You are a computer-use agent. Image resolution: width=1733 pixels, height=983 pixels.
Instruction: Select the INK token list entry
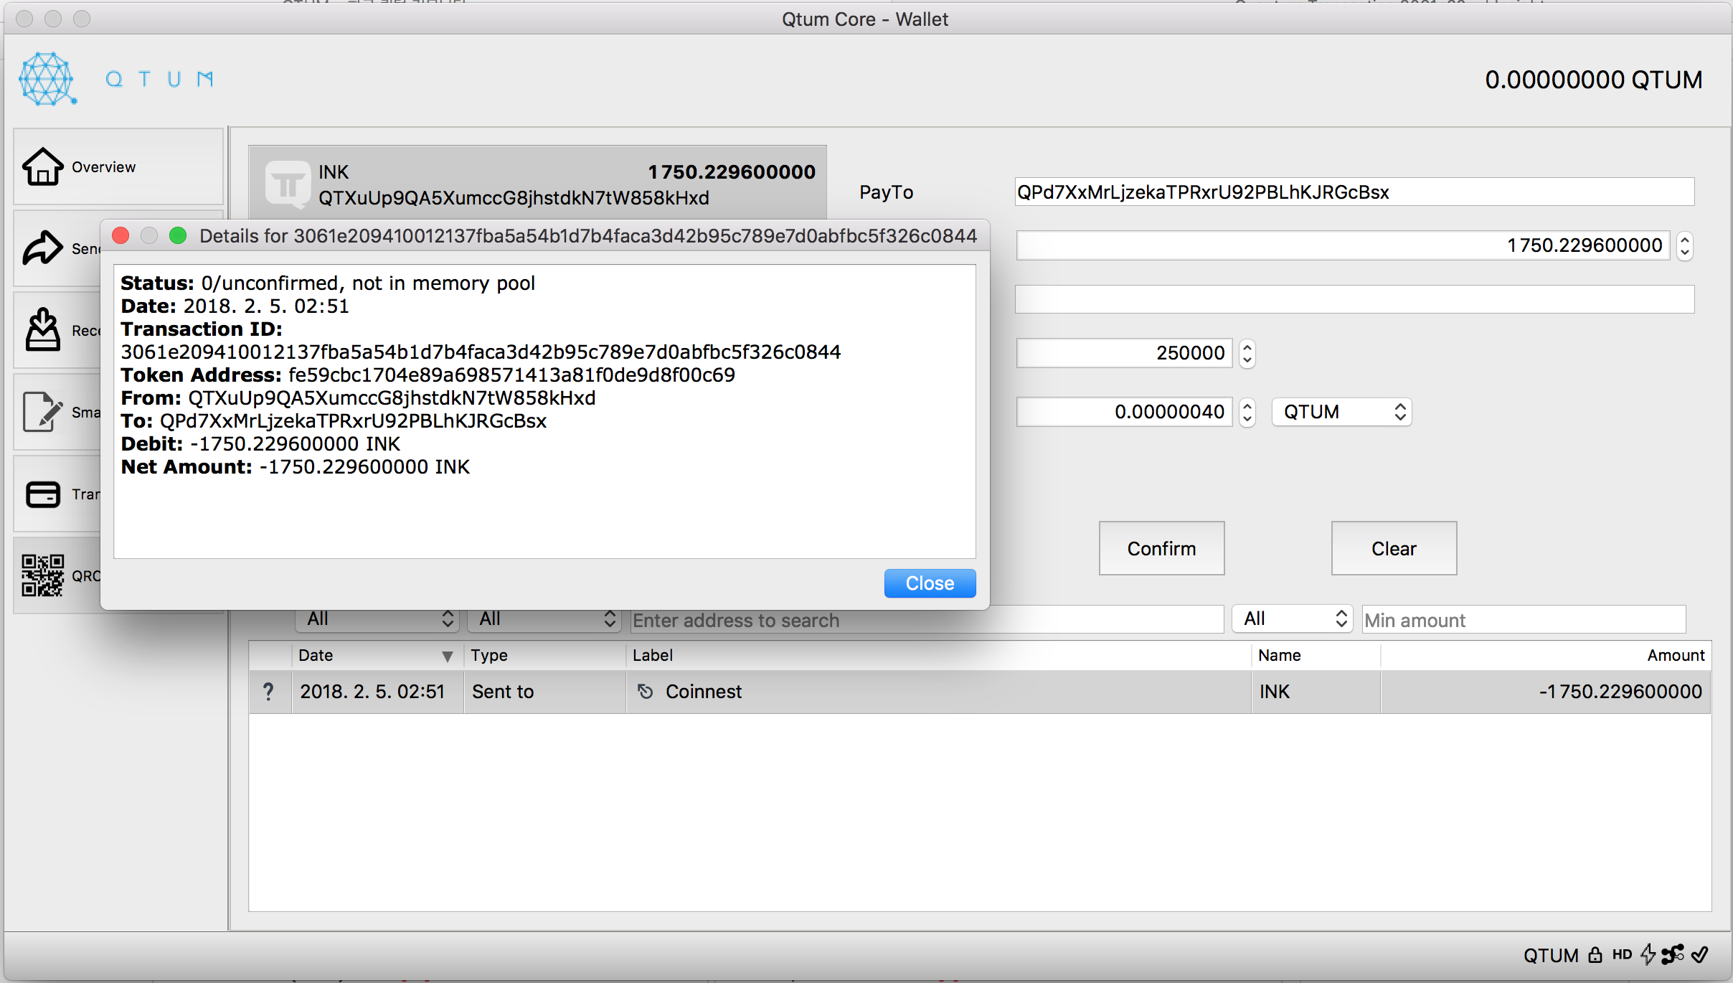537,184
